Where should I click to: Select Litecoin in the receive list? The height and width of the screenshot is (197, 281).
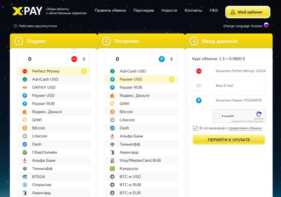(141, 120)
